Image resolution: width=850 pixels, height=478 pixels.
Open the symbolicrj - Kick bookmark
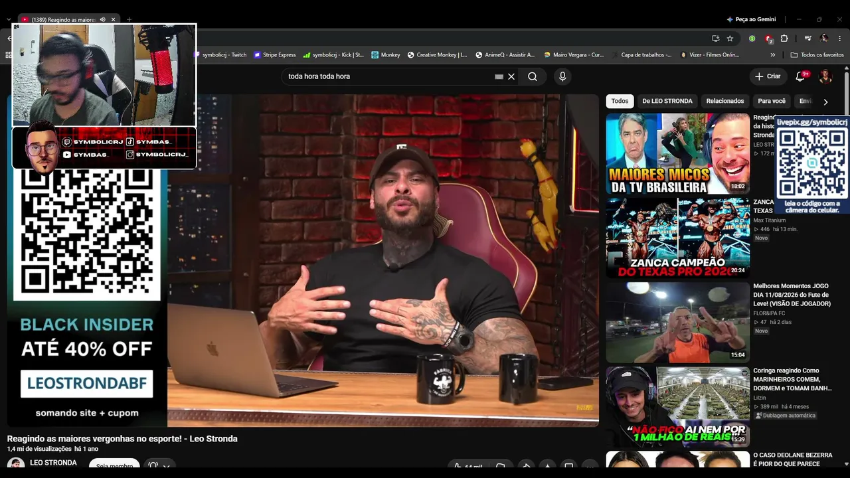pos(333,55)
